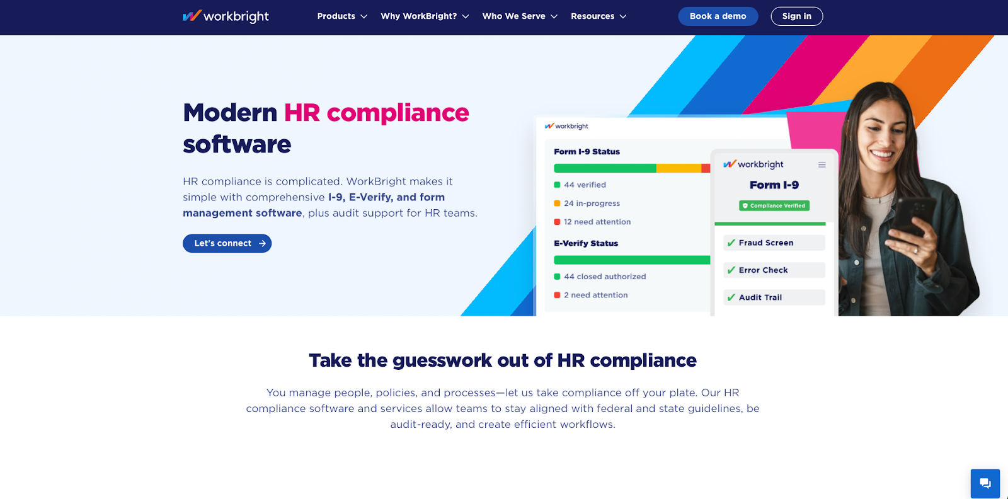The image size is (1008, 499).
Task: Click the Let's connect button
Action: point(227,243)
